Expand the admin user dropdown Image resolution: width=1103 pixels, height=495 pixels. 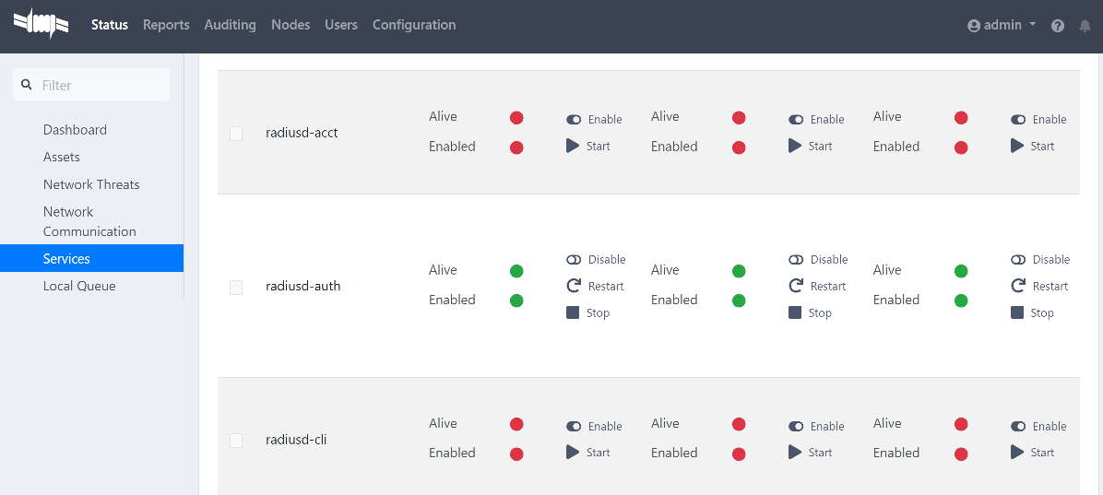coord(1002,26)
